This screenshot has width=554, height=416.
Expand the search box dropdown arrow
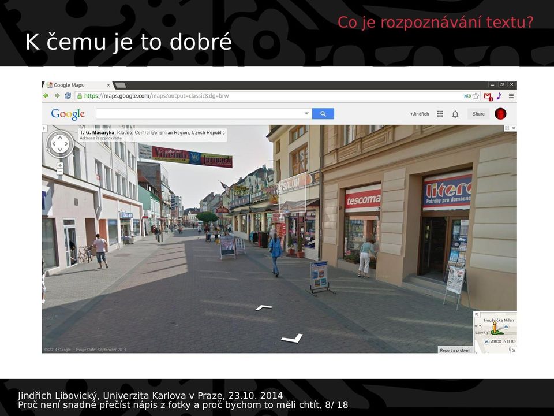[306, 114]
